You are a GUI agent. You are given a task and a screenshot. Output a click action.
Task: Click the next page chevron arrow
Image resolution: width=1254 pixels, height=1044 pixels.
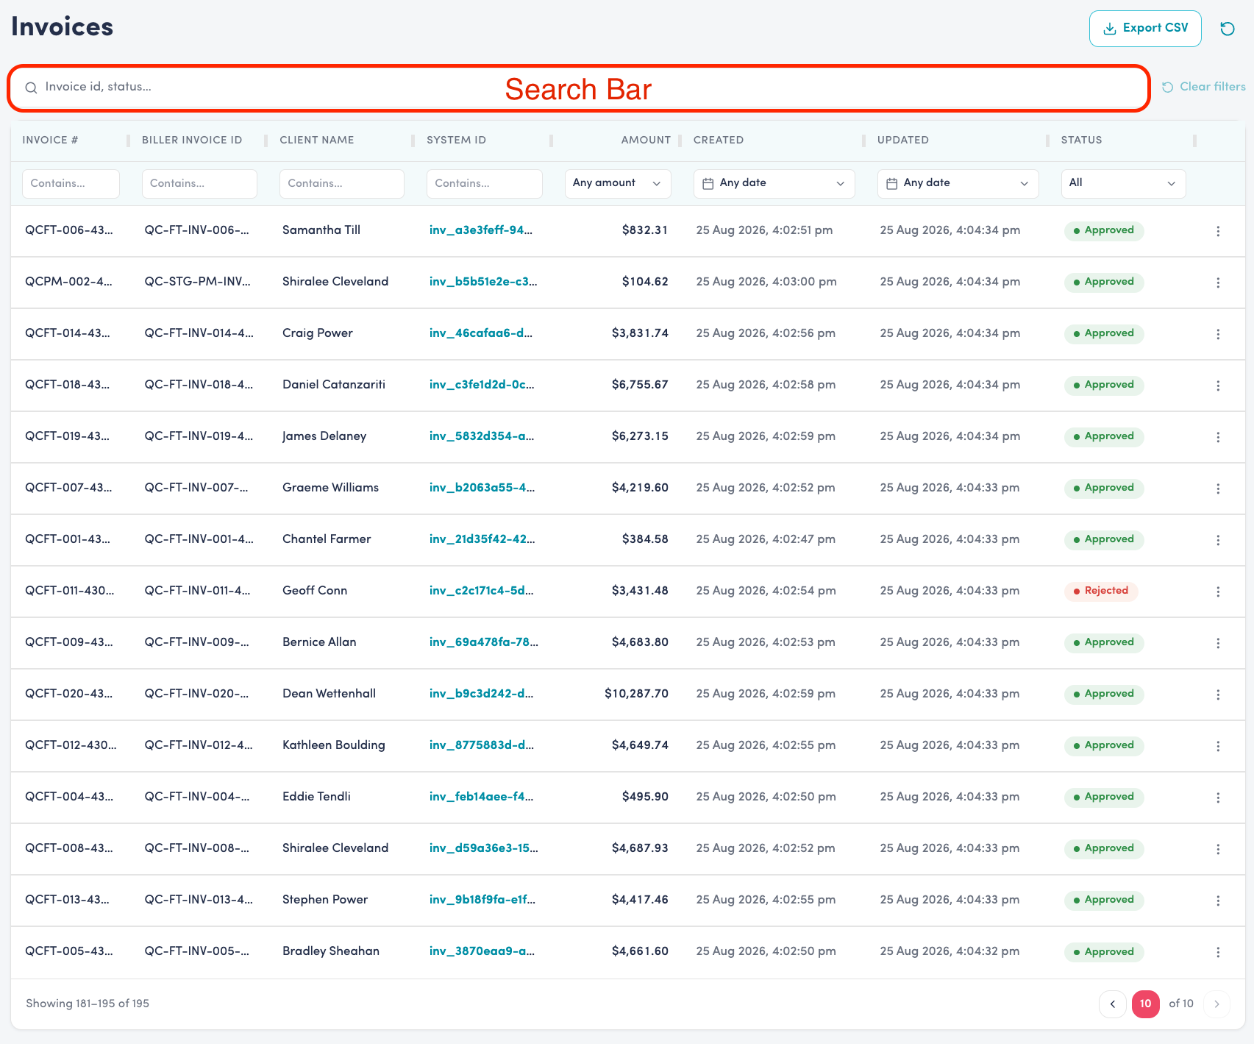(x=1216, y=1004)
